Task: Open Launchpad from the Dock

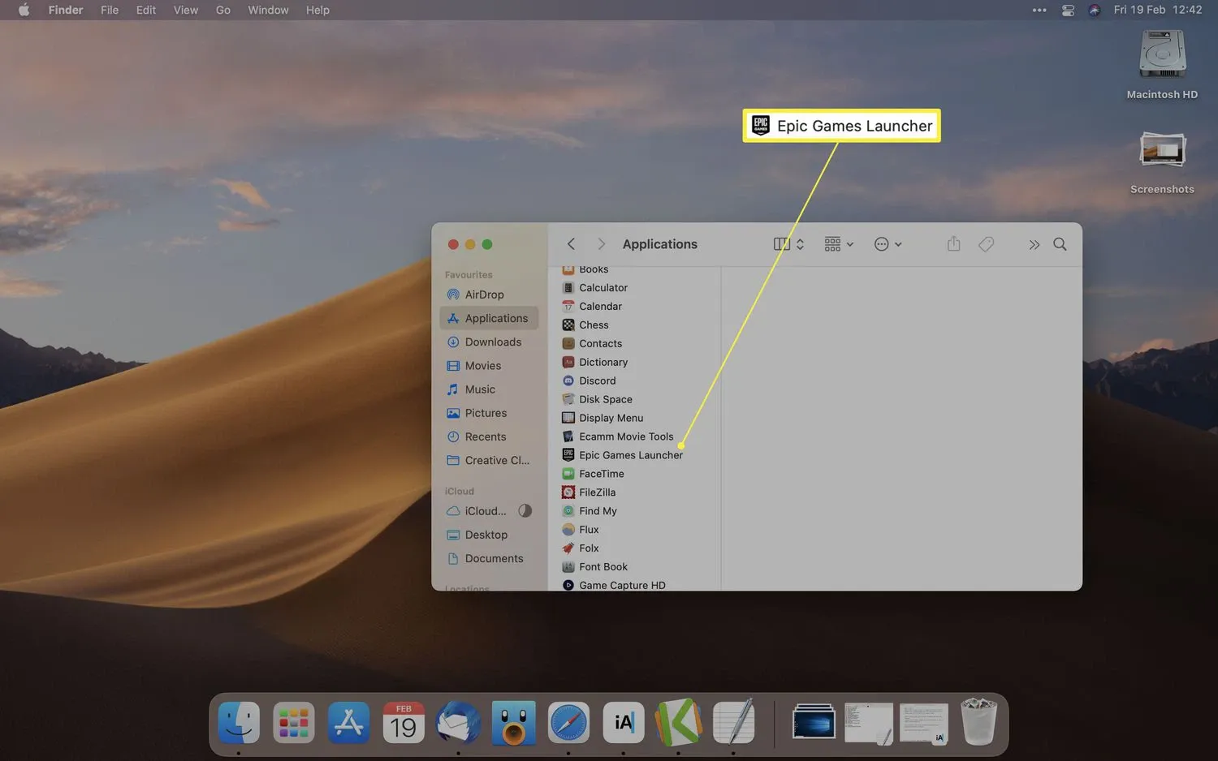Action: (294, 722)
